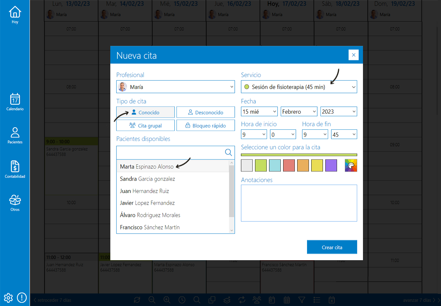
Task: Select Marta Espinazo Alonso from available patients
Action: (x=147, y=167)
